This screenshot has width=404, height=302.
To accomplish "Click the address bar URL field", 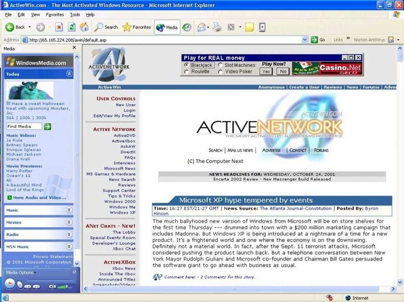I will coord(165,40).
